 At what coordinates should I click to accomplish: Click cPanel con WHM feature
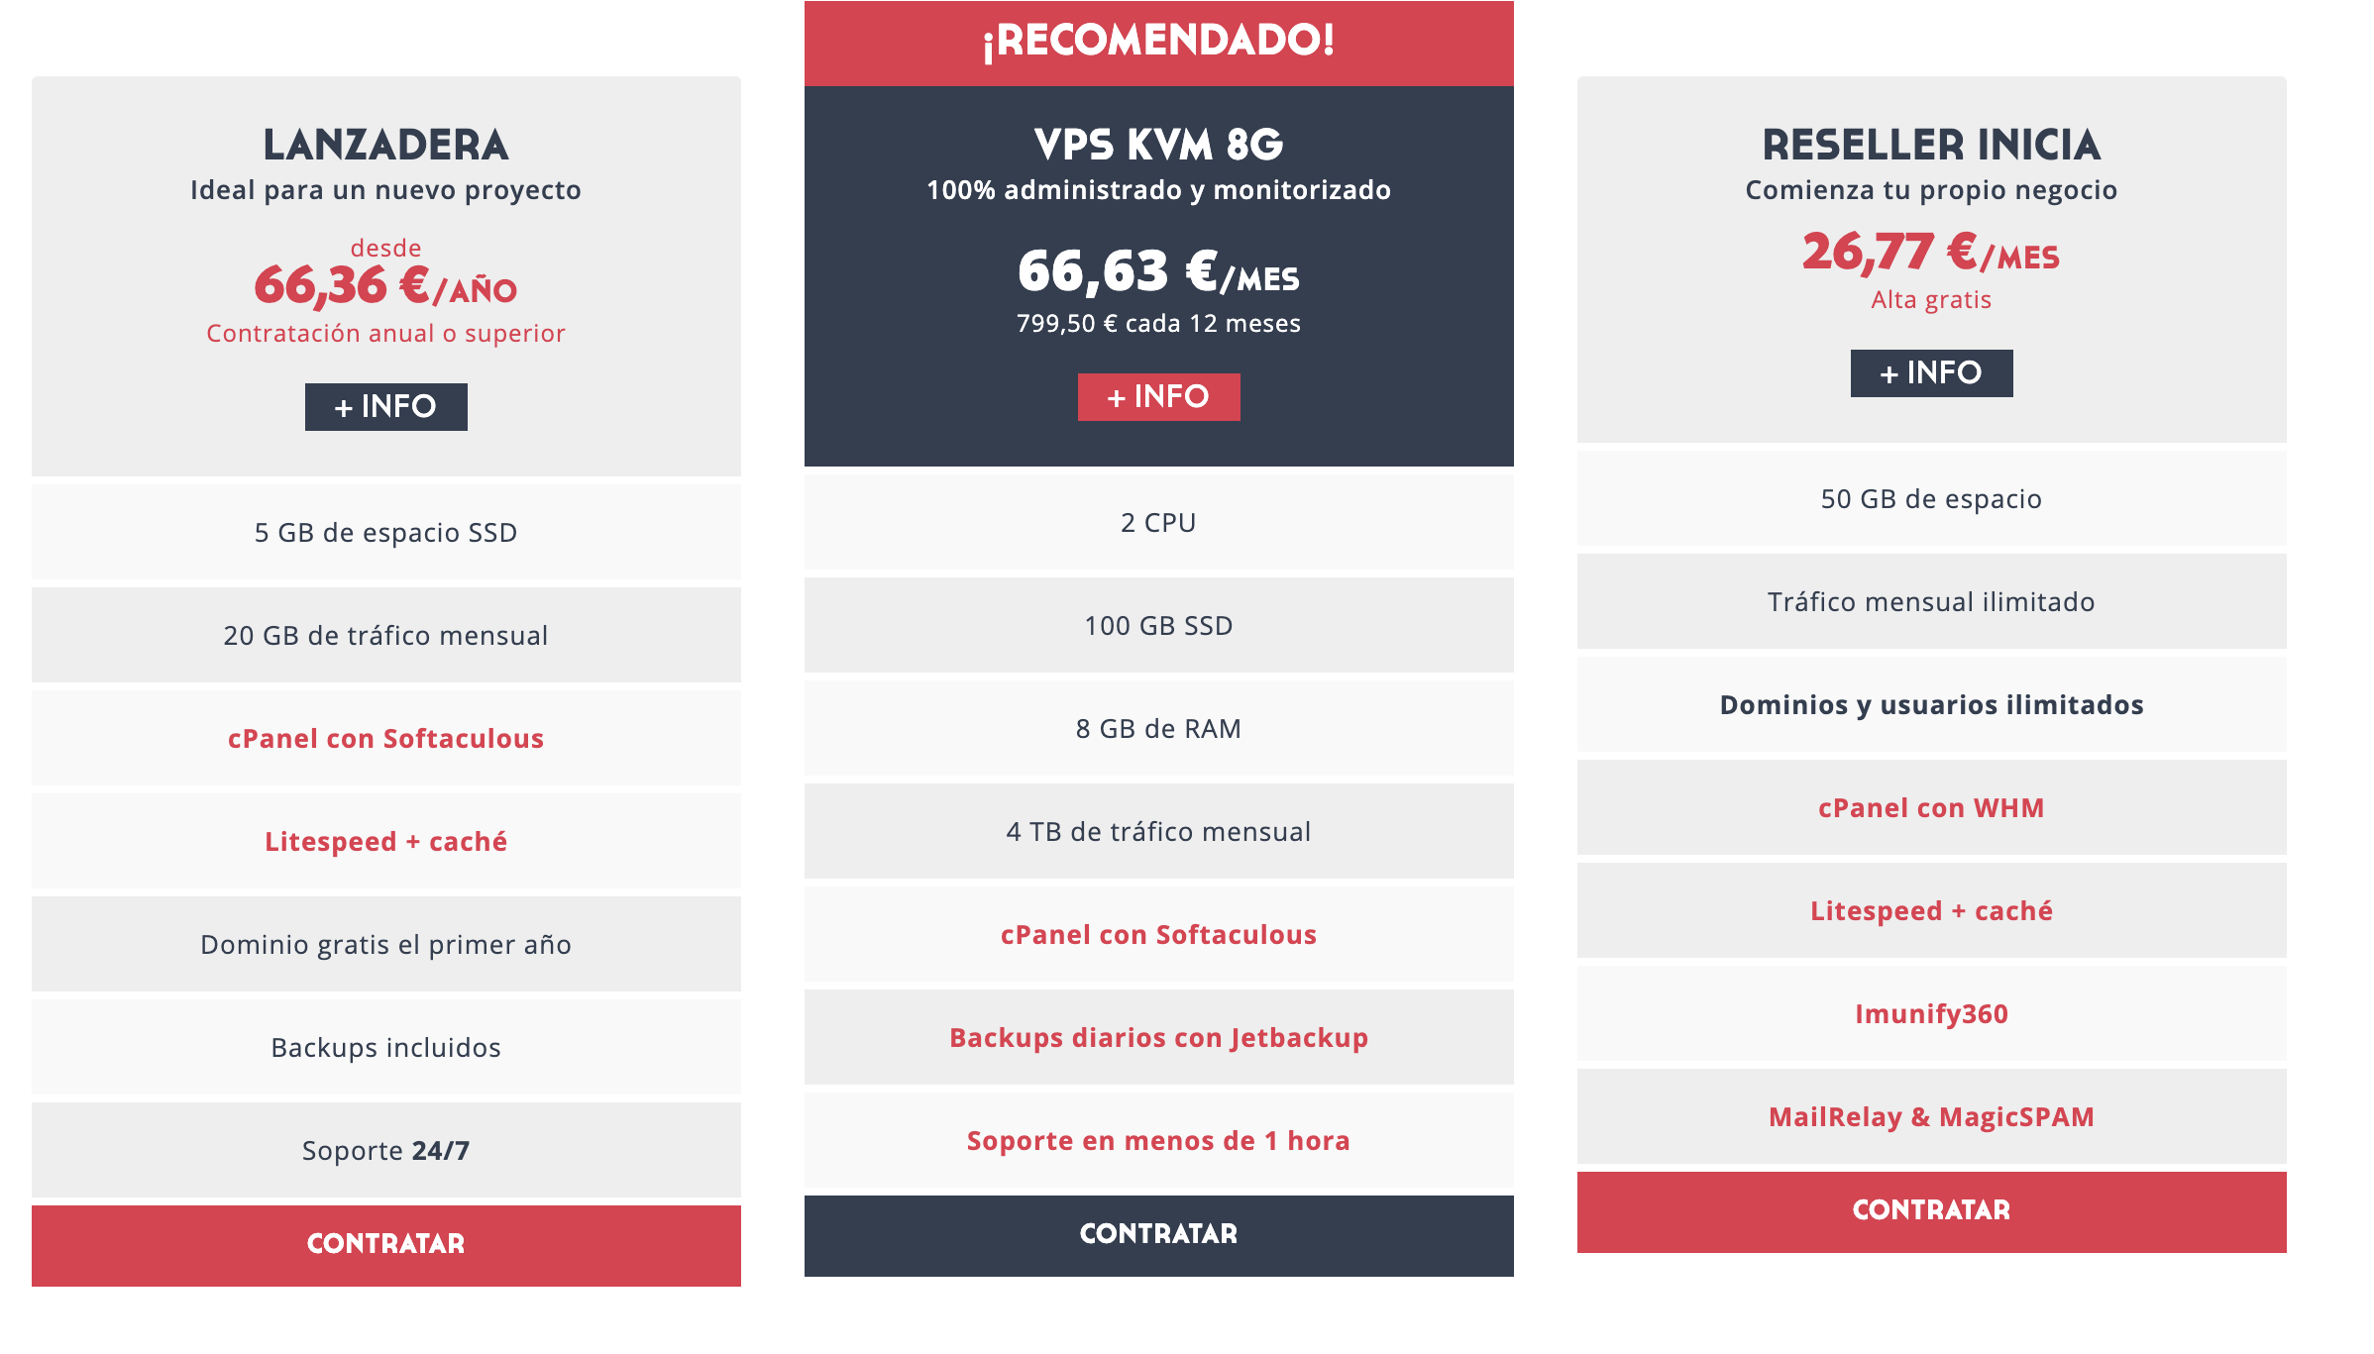pyautogui.click(x=1931, y=807)
